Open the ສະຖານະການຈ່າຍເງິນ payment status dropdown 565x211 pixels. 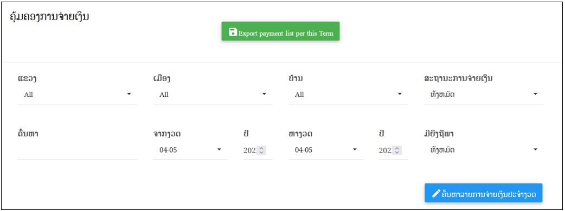(484, 95)
